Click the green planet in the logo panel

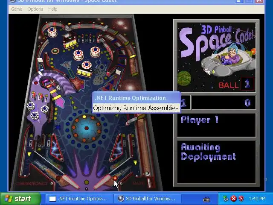pos(184,78)
